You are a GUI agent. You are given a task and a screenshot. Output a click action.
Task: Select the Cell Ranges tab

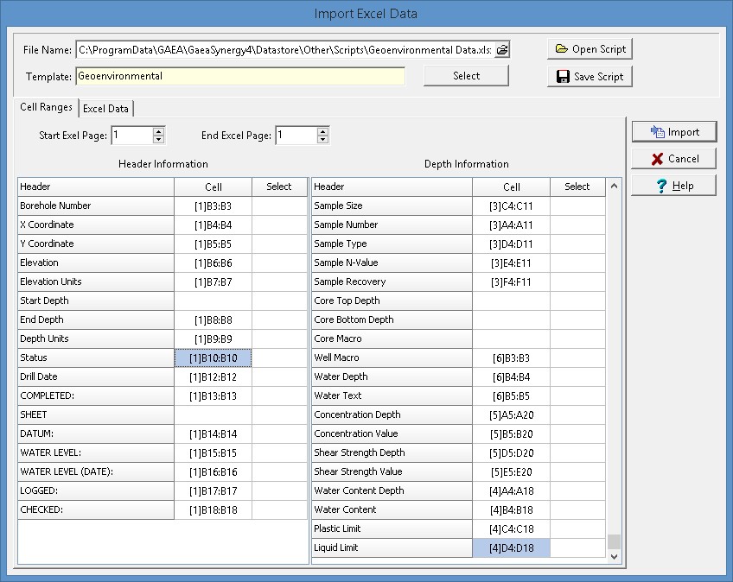(47, 108)
